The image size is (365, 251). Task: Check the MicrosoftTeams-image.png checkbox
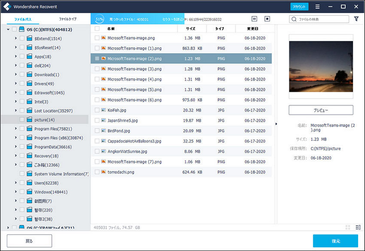tap(97, 38)
